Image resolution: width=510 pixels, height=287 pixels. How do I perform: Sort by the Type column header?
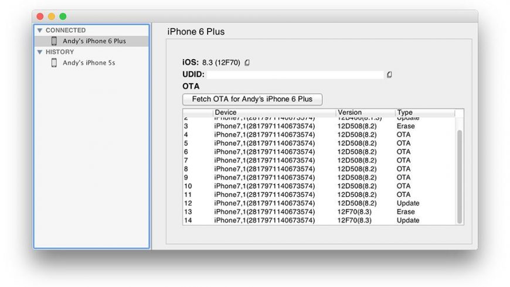coord(425,112)
